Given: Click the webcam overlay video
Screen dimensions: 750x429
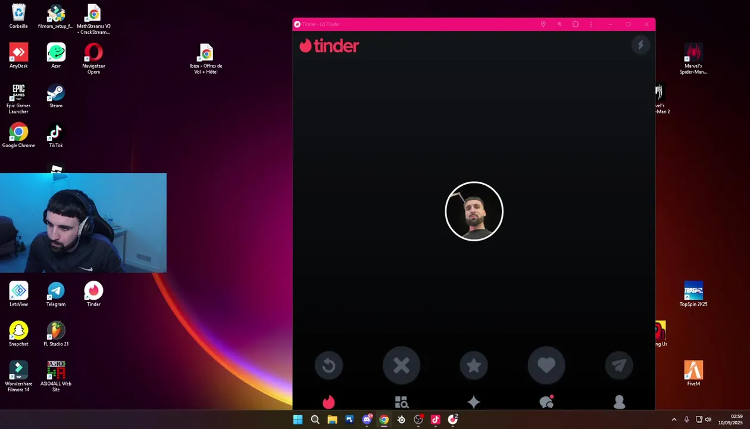Looking at the screenshot, I should 83,223.
